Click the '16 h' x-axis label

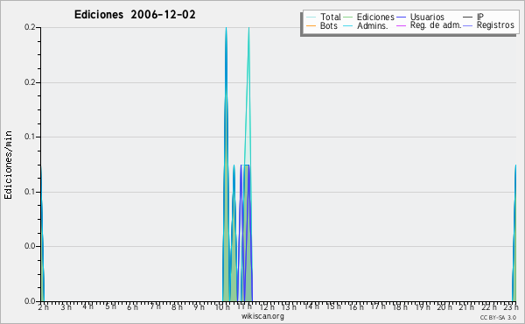pos(356,306)
